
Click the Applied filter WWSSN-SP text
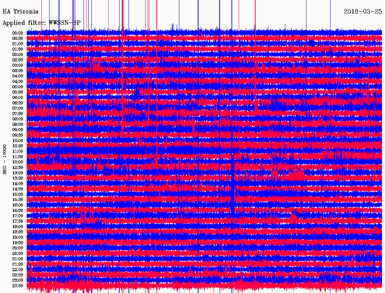(x=41, y=23)
